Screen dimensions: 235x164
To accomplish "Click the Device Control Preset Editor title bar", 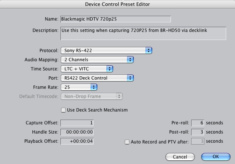I will coord(117,4).
